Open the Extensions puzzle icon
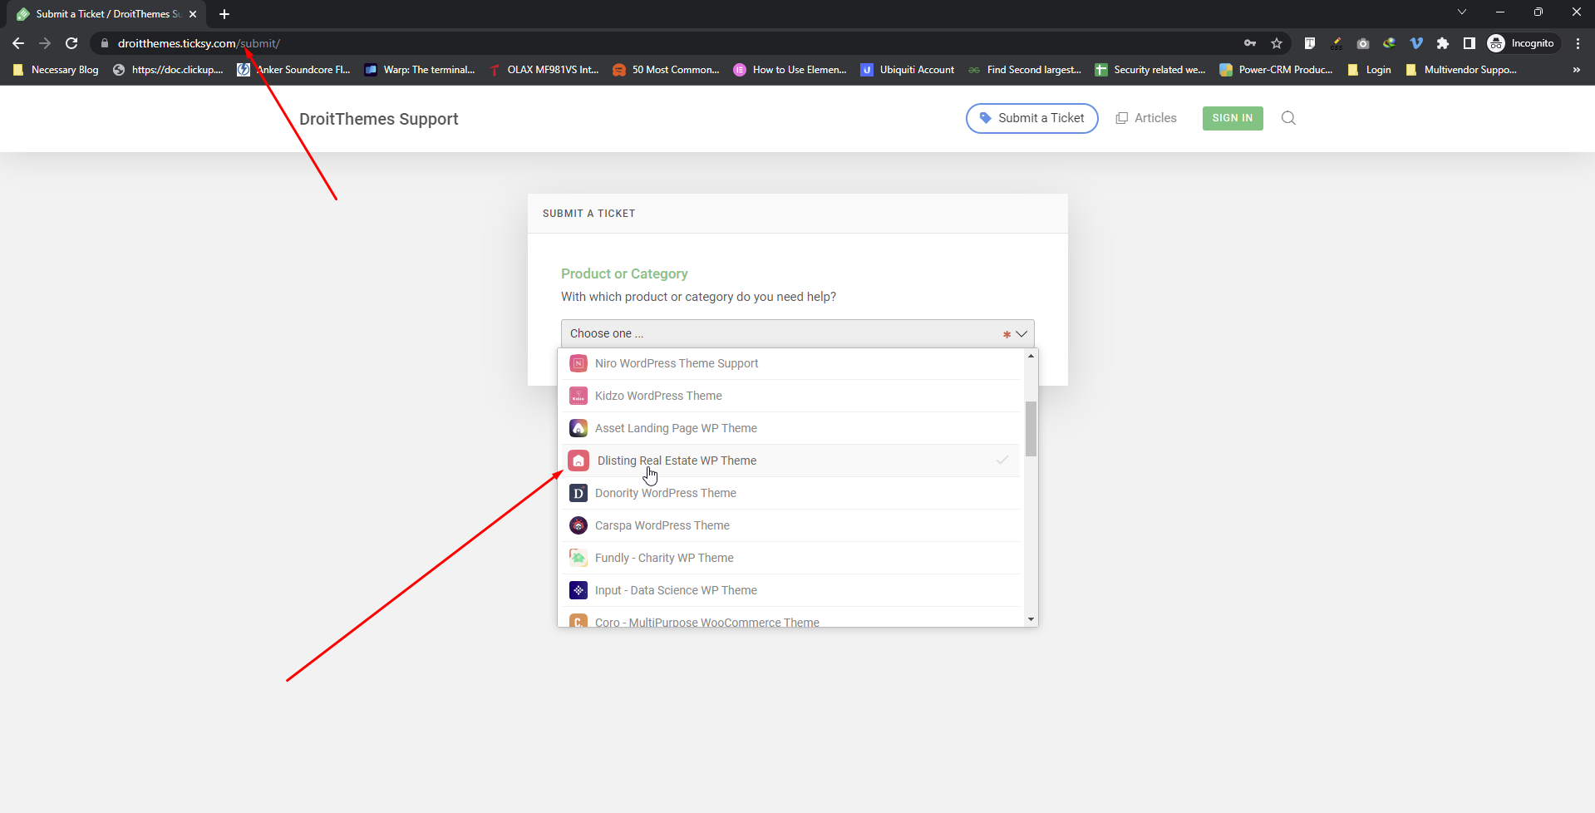This screenshot has width=1595, height=813. [x=1443, y=43]
